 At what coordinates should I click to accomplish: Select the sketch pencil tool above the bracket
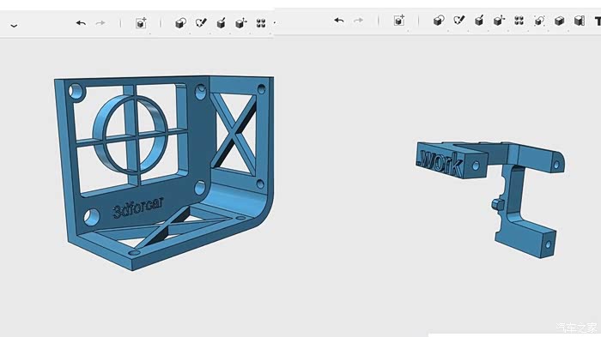(201, 23)
